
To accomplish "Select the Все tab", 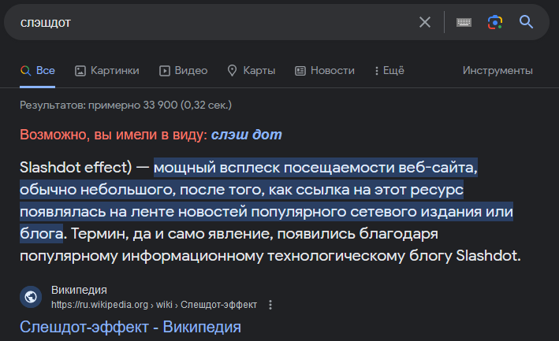I will point(37,70).
